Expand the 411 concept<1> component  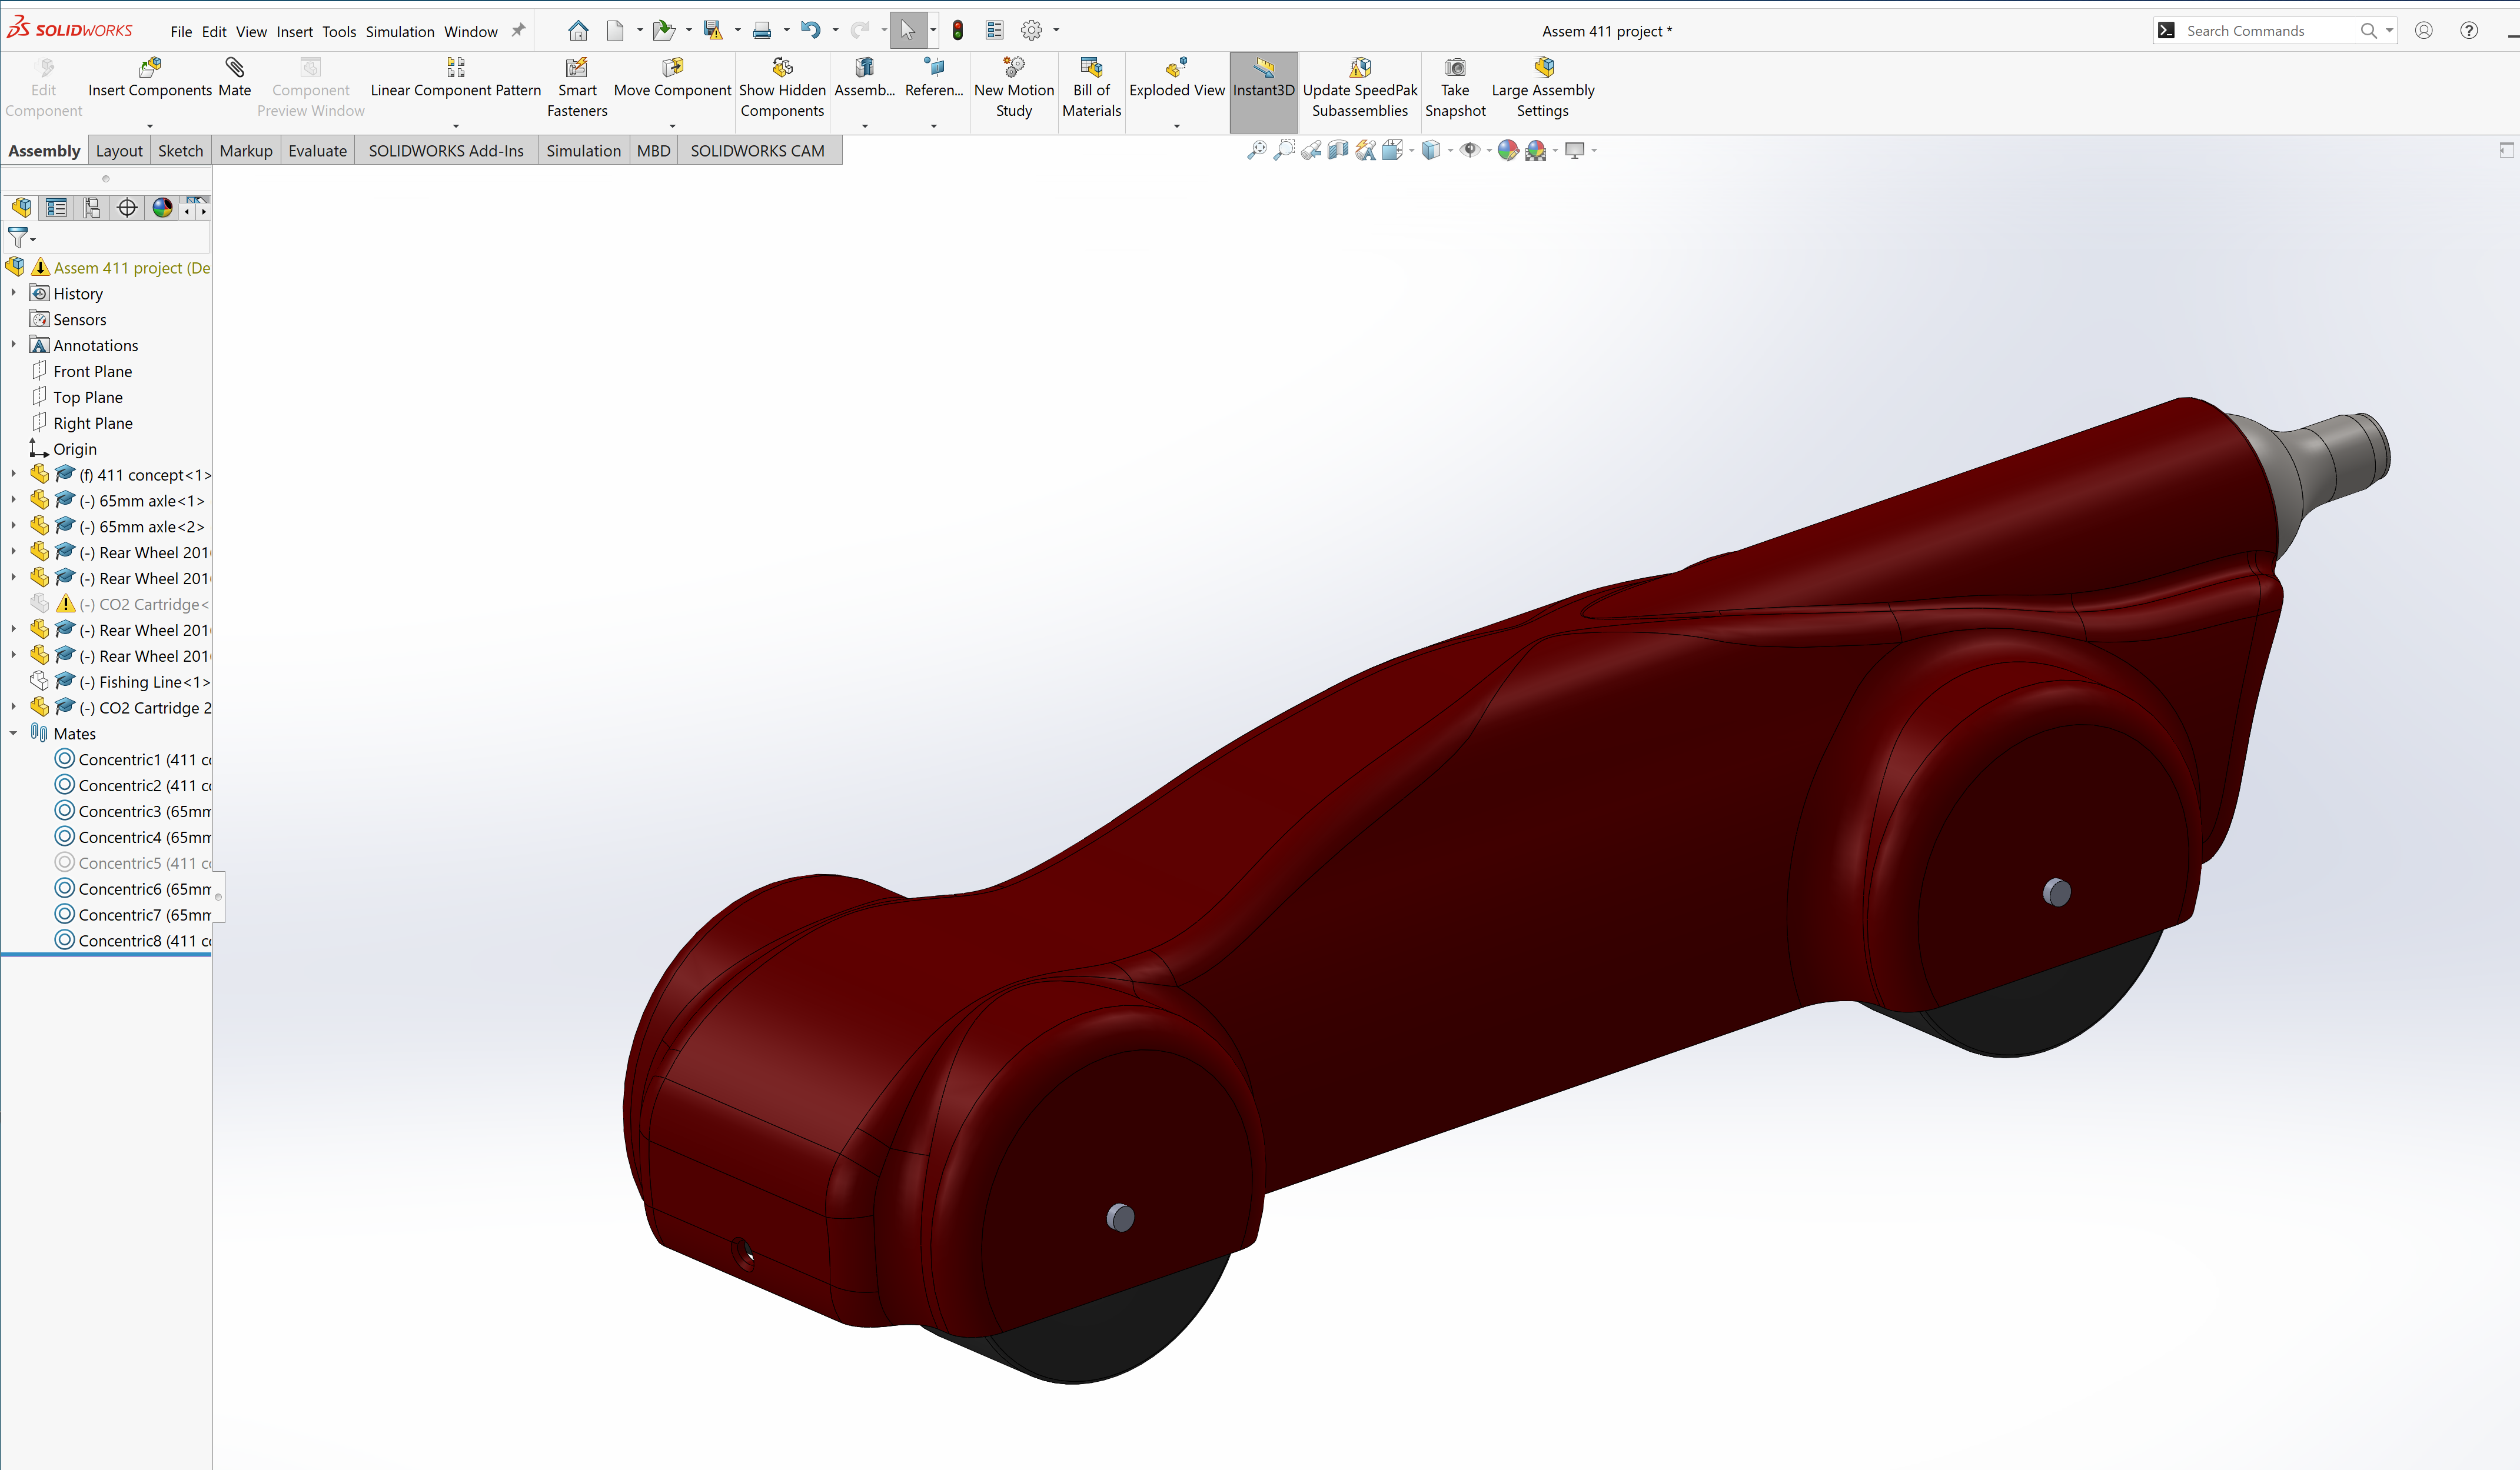click(x=13, y=474)
